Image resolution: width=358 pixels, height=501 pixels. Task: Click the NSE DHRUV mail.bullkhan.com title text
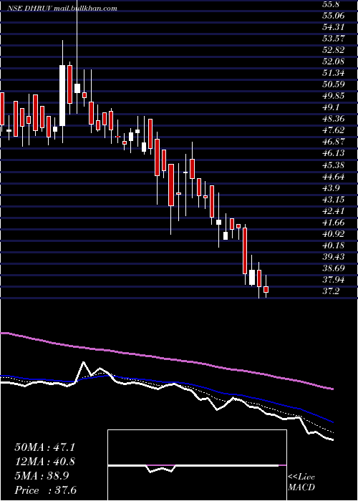coord(62,8)
